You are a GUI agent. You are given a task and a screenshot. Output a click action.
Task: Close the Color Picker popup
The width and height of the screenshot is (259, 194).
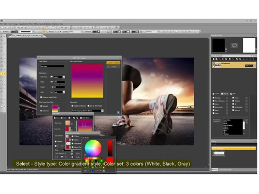pos(113,140)
